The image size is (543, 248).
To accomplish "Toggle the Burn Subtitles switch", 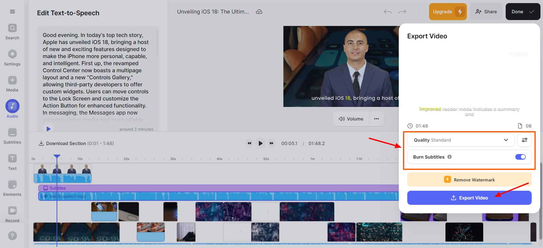I will click(x=520, y=157).
